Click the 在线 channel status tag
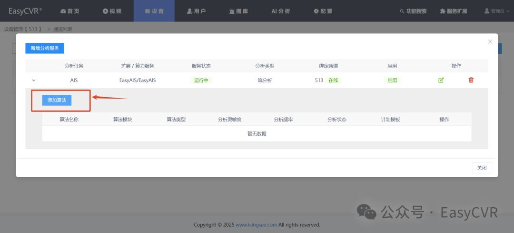 333,81
